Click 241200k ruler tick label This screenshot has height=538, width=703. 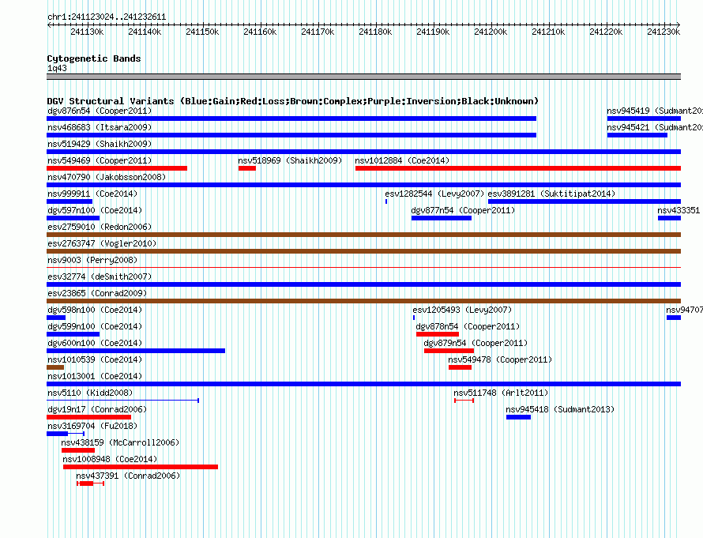point(491,32)
